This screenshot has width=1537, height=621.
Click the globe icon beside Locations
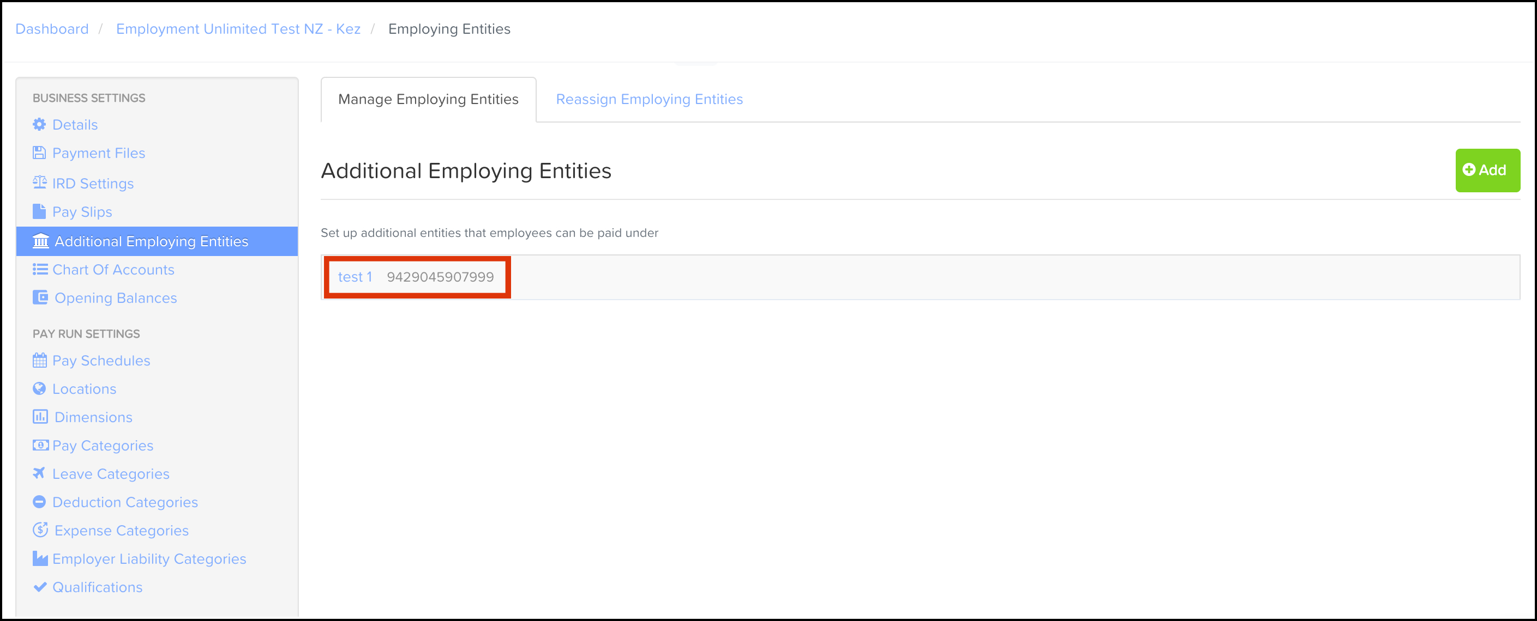click(39, 388)
